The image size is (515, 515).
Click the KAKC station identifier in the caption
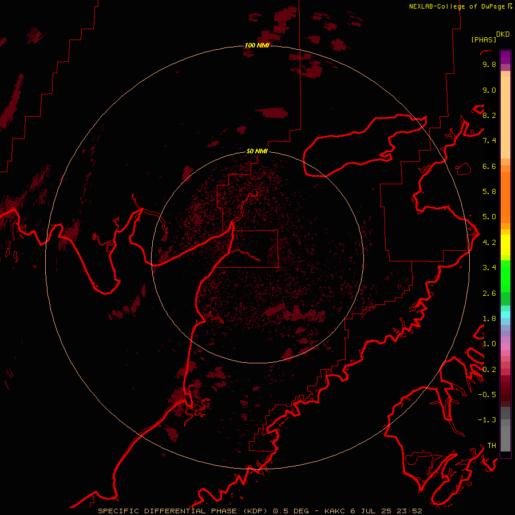click(x=335, y=511)
